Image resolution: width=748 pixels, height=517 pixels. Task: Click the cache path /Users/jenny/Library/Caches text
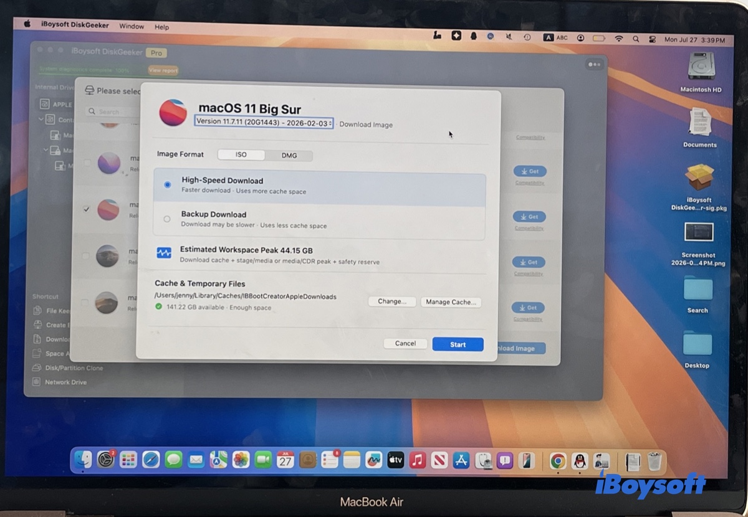click(x=246, y=296)
